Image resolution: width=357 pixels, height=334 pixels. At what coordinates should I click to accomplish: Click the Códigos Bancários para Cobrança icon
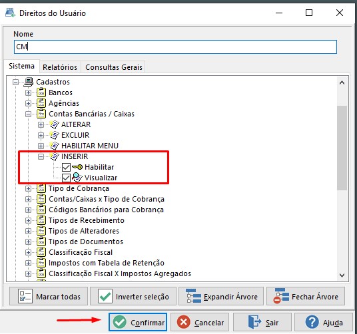pyautogui.click(x=41, y=210)
